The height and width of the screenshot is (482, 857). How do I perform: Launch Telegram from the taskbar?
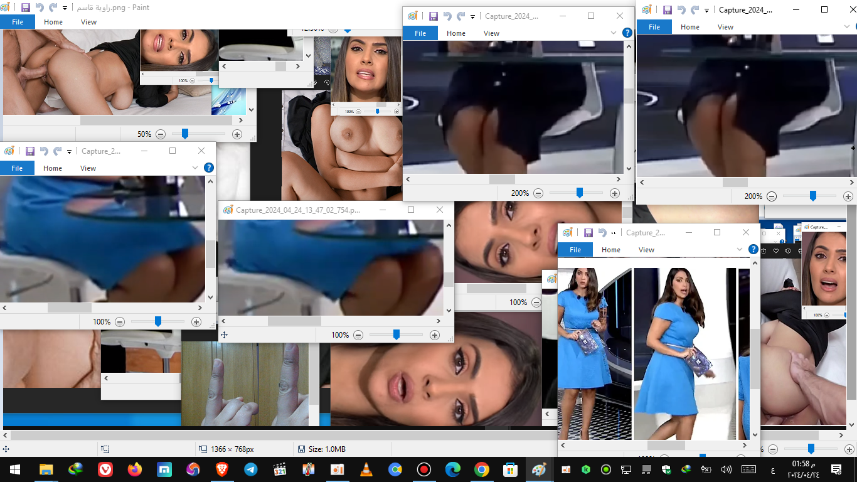(250, 469)
